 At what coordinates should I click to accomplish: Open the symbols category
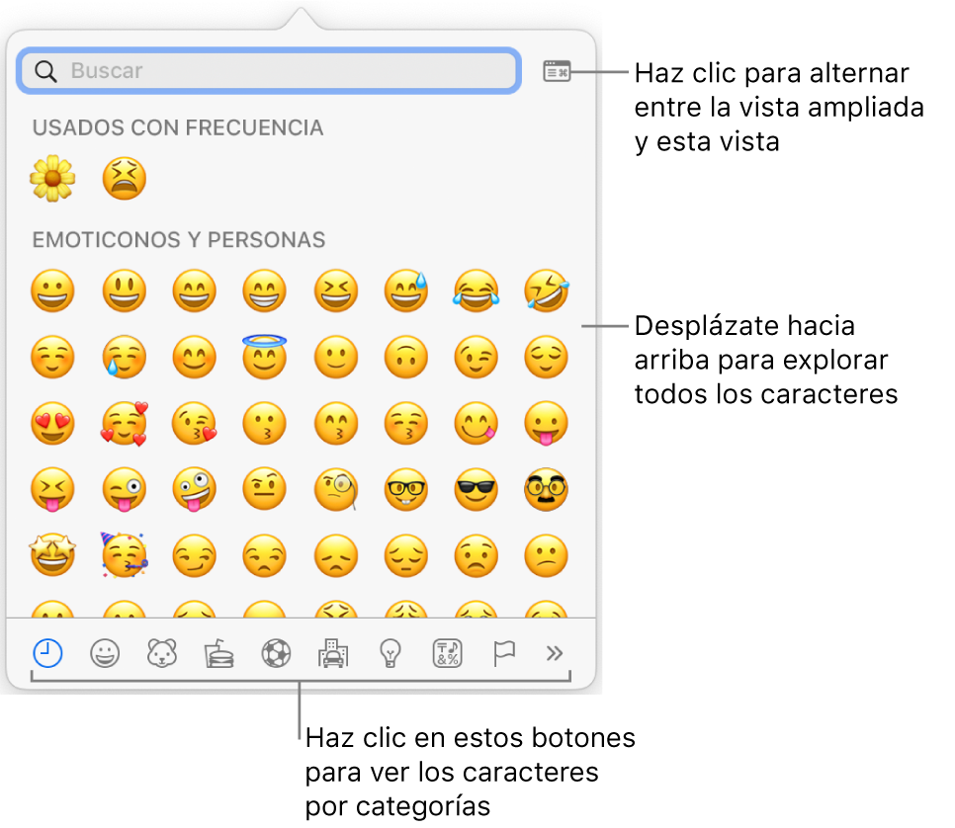(448, 653)
